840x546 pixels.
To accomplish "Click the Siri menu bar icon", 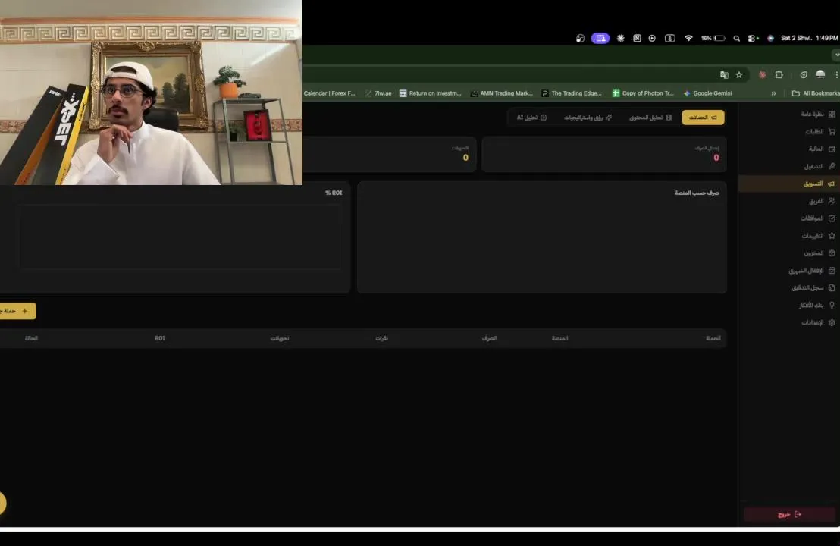I will [770, 38].
